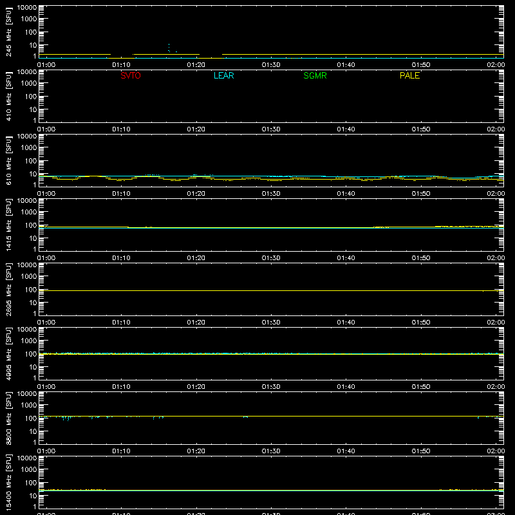Click 01:30 tick label under 8800 MHz plot

pyautogui.click(x=271, y=451)
